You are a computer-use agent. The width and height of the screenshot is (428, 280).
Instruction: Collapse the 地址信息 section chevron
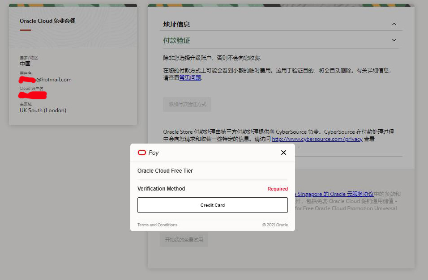click(x=394, y=24)
